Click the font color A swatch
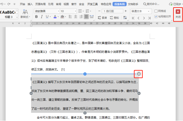Screen dimensions: 183x121 point(55,17)
